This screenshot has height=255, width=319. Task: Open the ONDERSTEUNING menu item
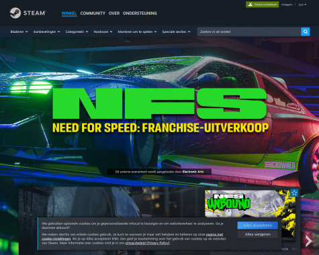coord(140,13)
